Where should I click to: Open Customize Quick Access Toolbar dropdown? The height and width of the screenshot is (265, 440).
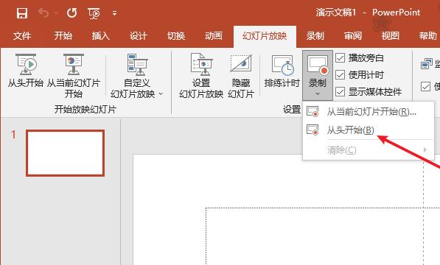pos(114,13)
